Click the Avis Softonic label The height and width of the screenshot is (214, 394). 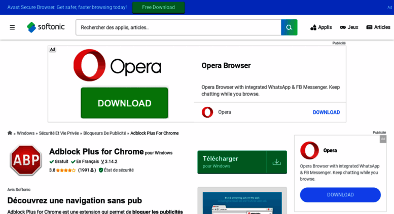pyautogui.click(x=19, y=189)
